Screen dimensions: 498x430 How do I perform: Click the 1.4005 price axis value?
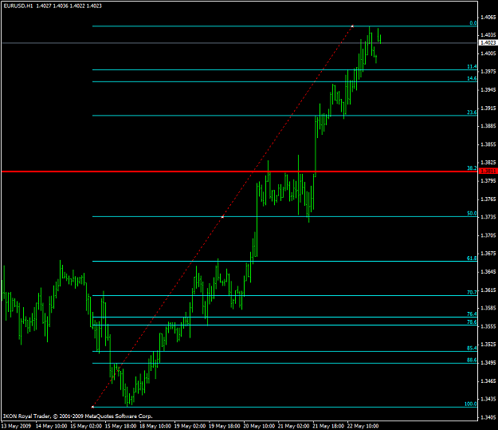(488, 53)
